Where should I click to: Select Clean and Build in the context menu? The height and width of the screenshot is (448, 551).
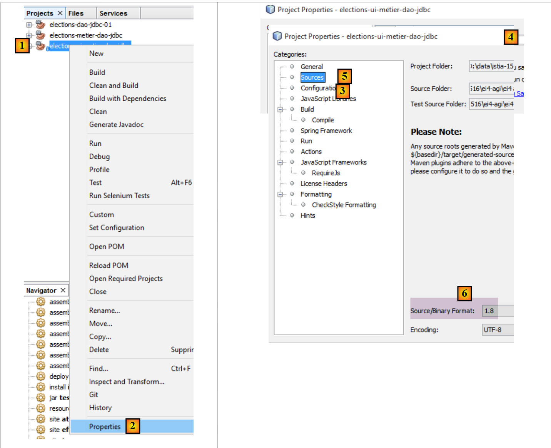click(x=114, y=85)
